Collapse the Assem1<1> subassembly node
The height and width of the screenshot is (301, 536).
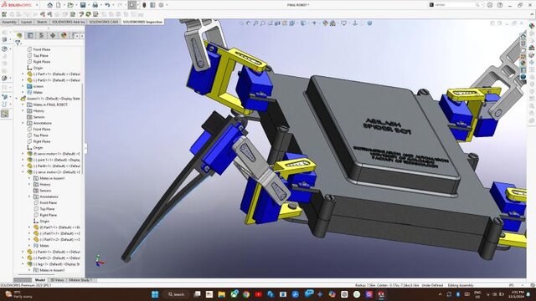point(17,99)
